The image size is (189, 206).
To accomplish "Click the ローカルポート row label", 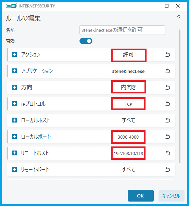I will (36, 137).
